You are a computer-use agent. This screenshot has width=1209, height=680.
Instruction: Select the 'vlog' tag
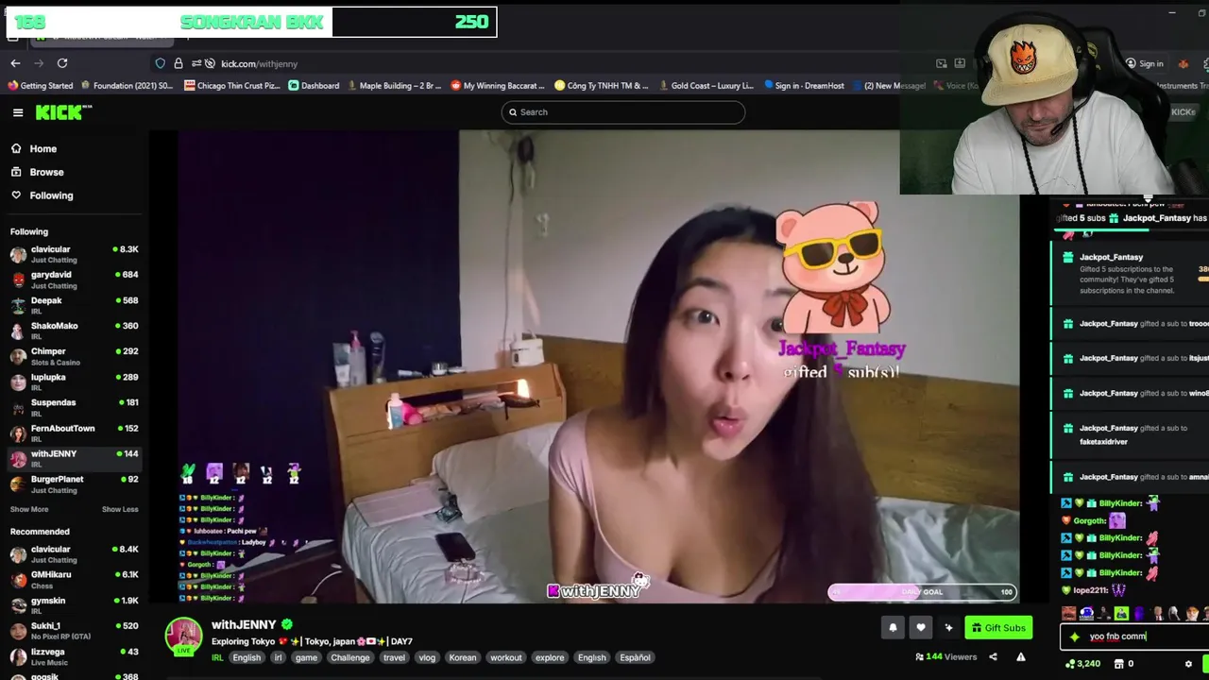tap(427, 657)
